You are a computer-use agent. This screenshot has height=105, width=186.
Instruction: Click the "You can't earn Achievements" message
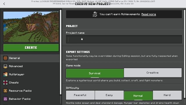tap(120, 14)
